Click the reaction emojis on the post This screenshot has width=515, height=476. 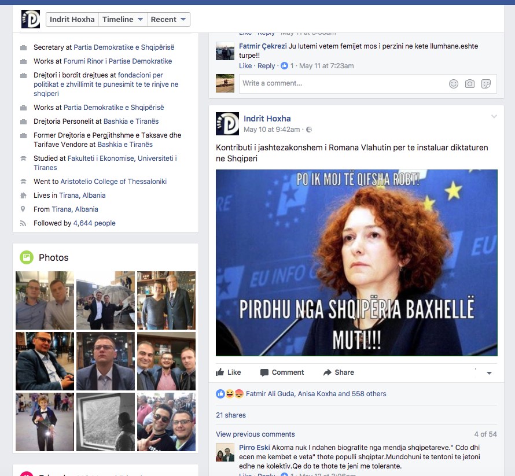point(230,394)
